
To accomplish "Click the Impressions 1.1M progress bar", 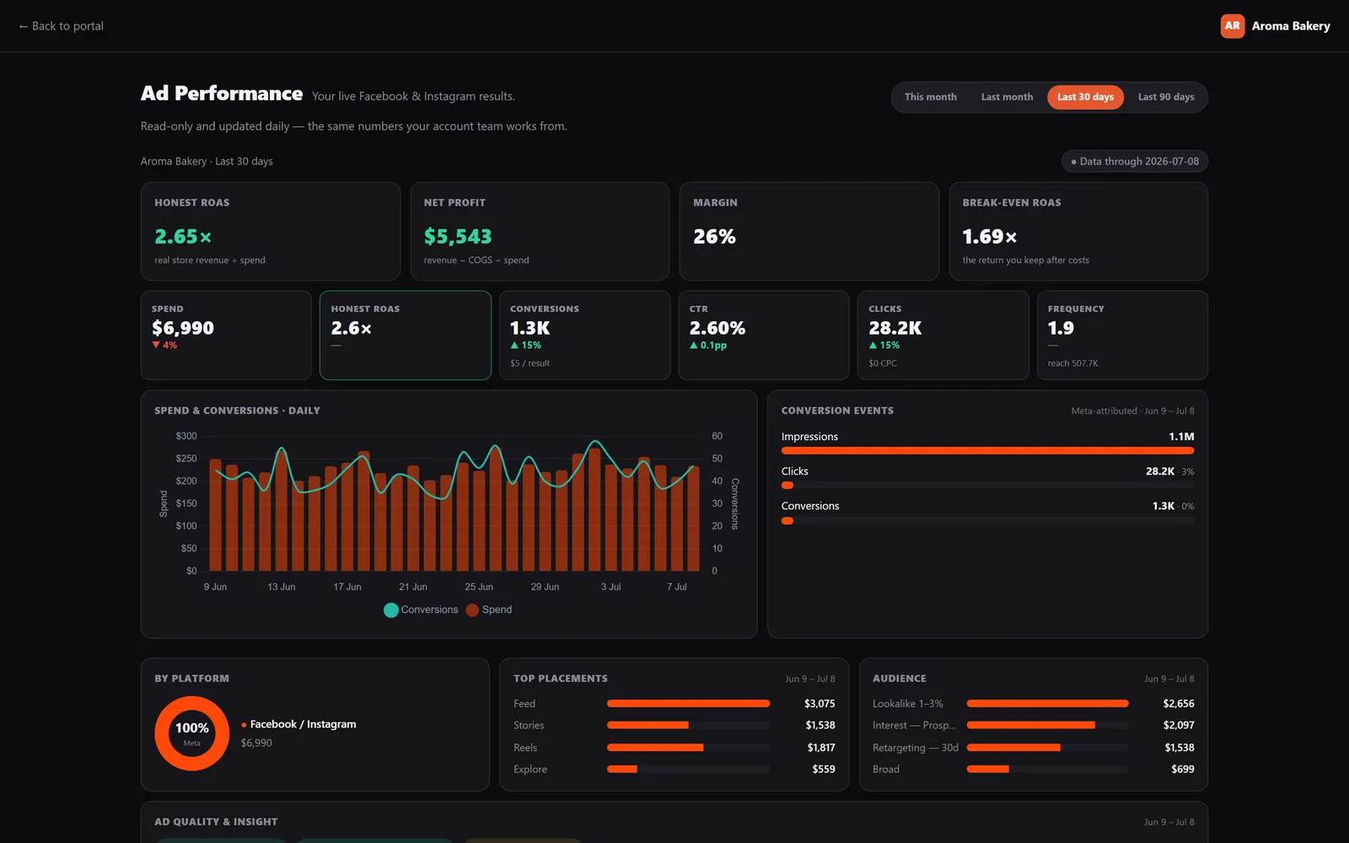I will (987, 451).
